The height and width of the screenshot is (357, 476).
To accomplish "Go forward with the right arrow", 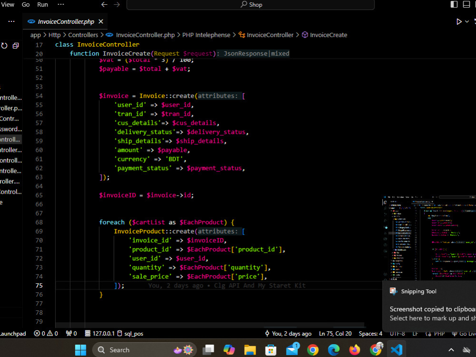I will point(117,5).
